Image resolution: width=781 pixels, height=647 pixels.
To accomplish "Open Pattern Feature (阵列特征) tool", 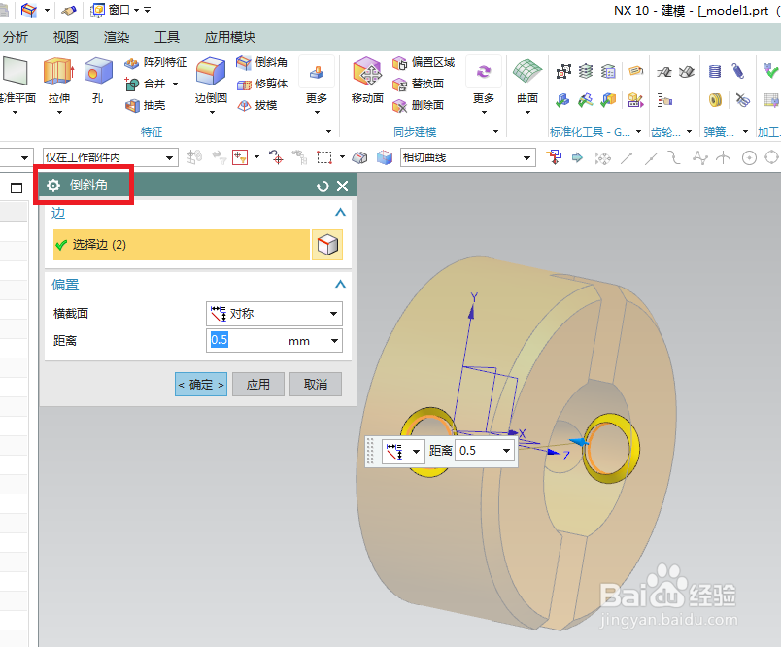I will pos(155,62).
